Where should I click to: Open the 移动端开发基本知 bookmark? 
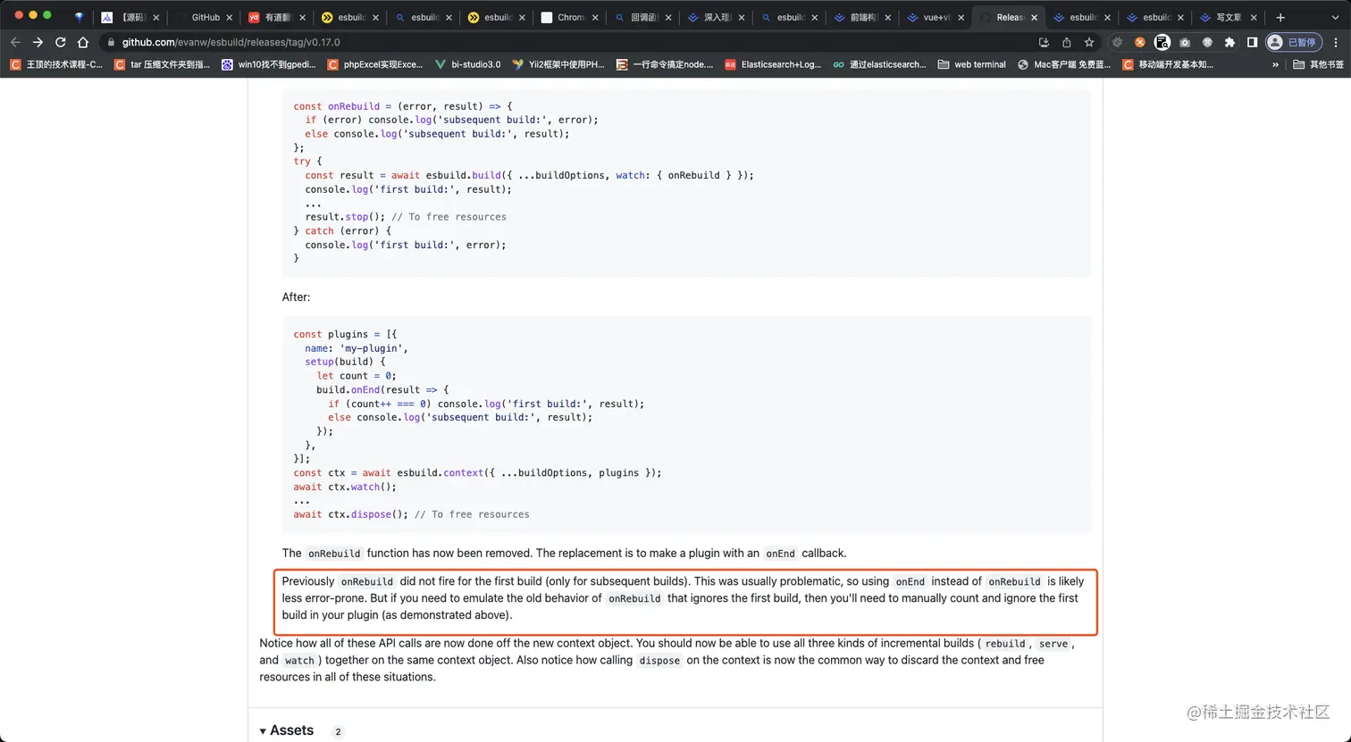click(x=1168, y=64)
